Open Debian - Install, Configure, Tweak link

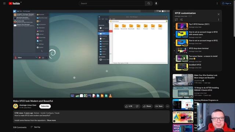[x=47, y=113]
